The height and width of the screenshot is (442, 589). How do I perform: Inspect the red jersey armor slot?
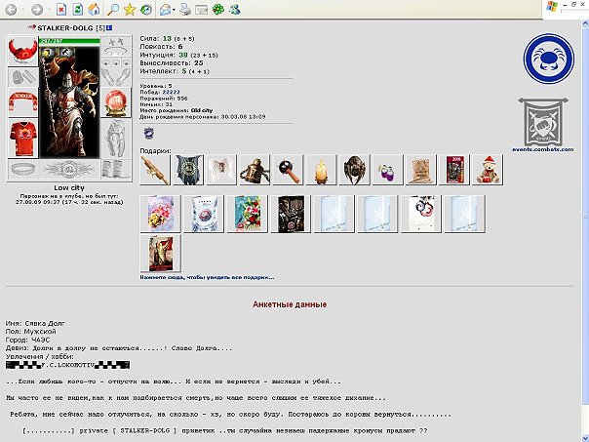click(22, 138)
